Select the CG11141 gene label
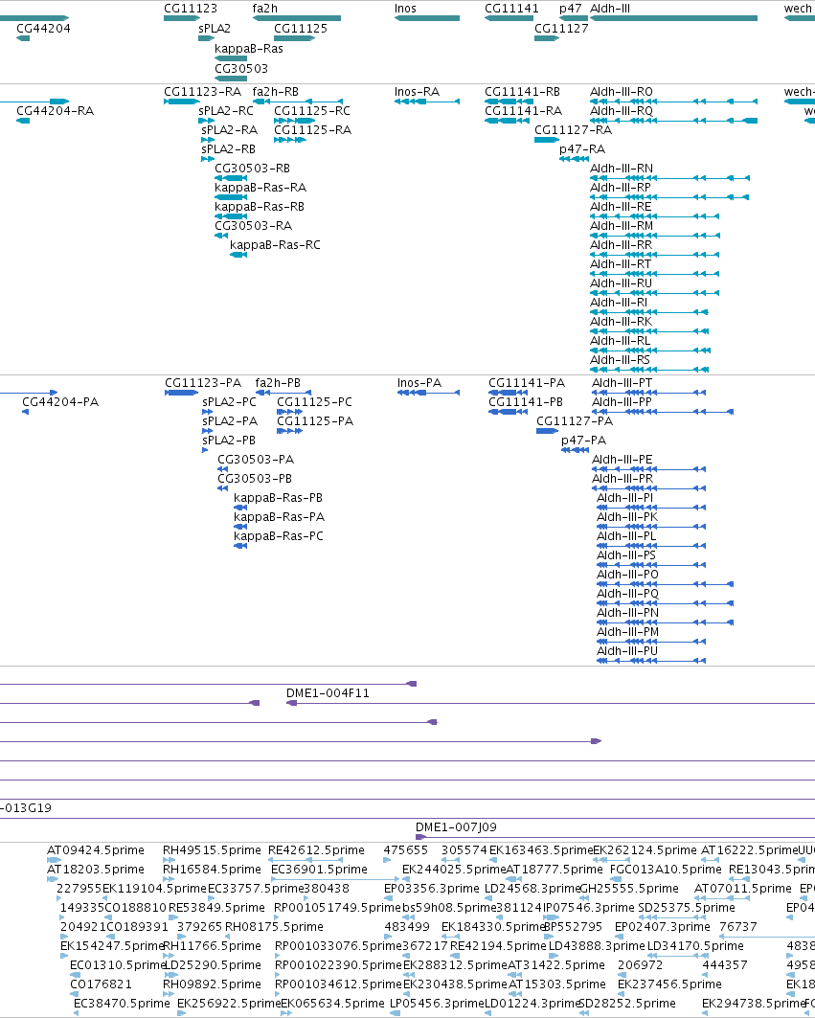 (511, 9)
